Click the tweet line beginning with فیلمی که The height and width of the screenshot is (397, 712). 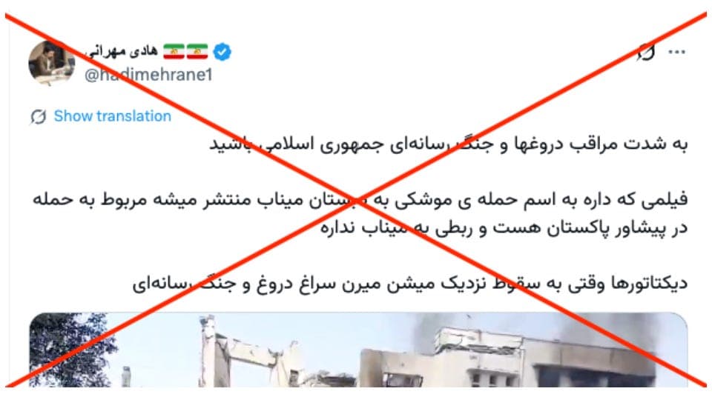(x=360, y=200)
